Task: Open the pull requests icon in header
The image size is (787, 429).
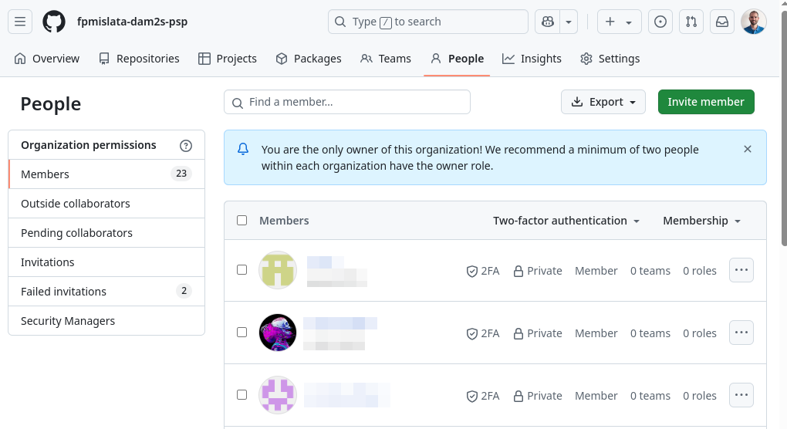Action: (691, 22)
